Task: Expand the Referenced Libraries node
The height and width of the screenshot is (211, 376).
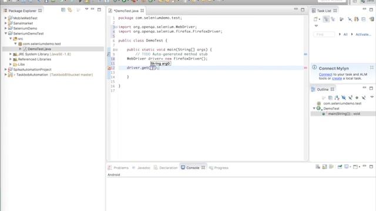Action: (x=11, y=59)
